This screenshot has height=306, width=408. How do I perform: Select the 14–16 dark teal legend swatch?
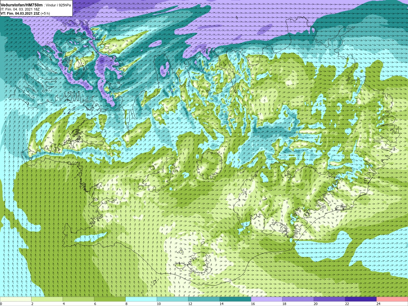(x=235, y=299)
